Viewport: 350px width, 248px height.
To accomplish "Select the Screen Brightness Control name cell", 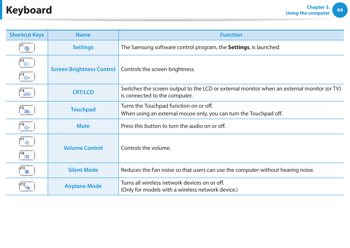I will [x=83, y=70].
